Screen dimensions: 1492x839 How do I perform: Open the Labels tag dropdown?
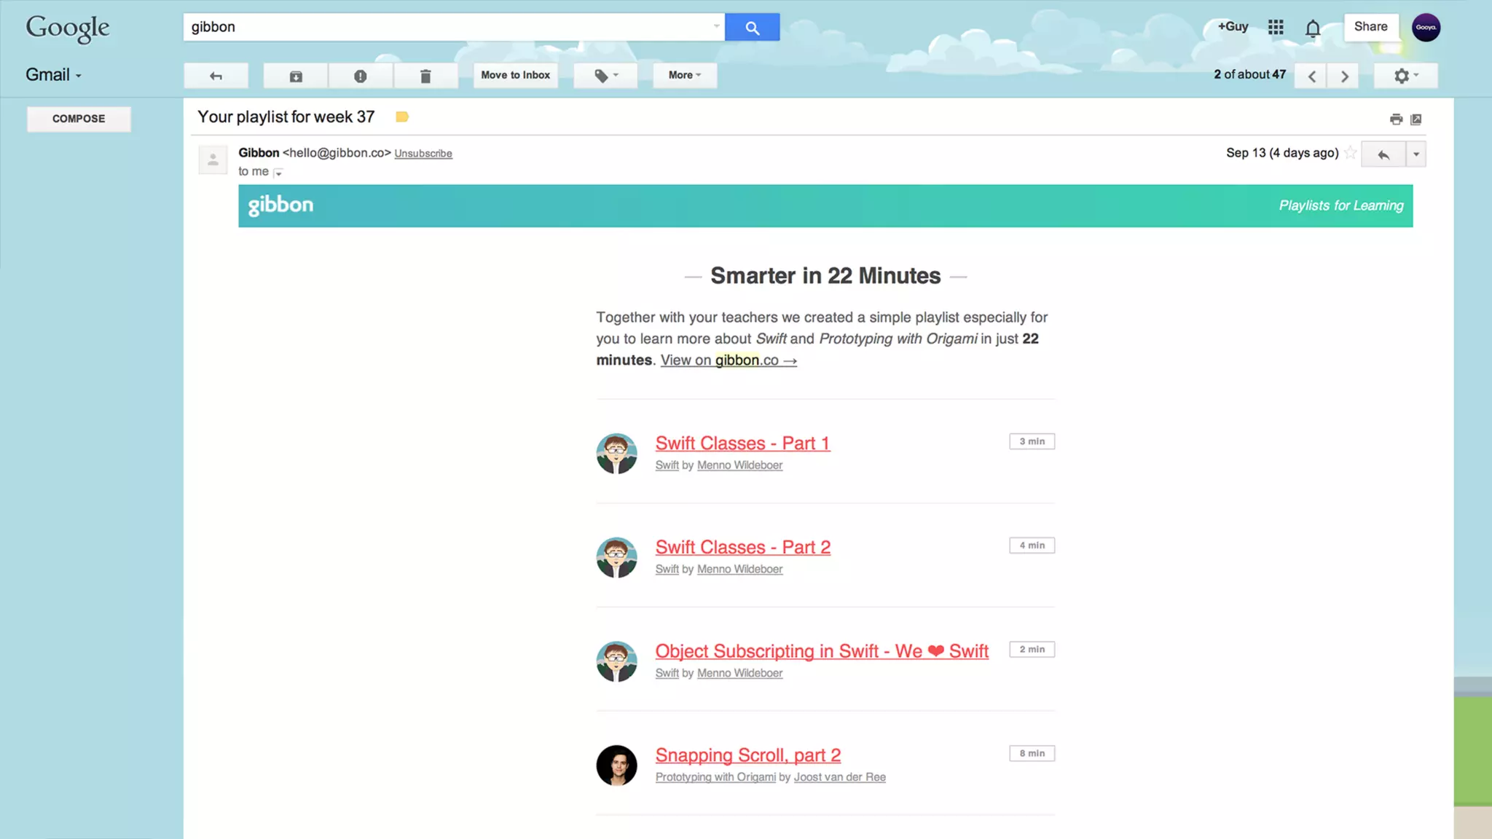click(605, 76)
